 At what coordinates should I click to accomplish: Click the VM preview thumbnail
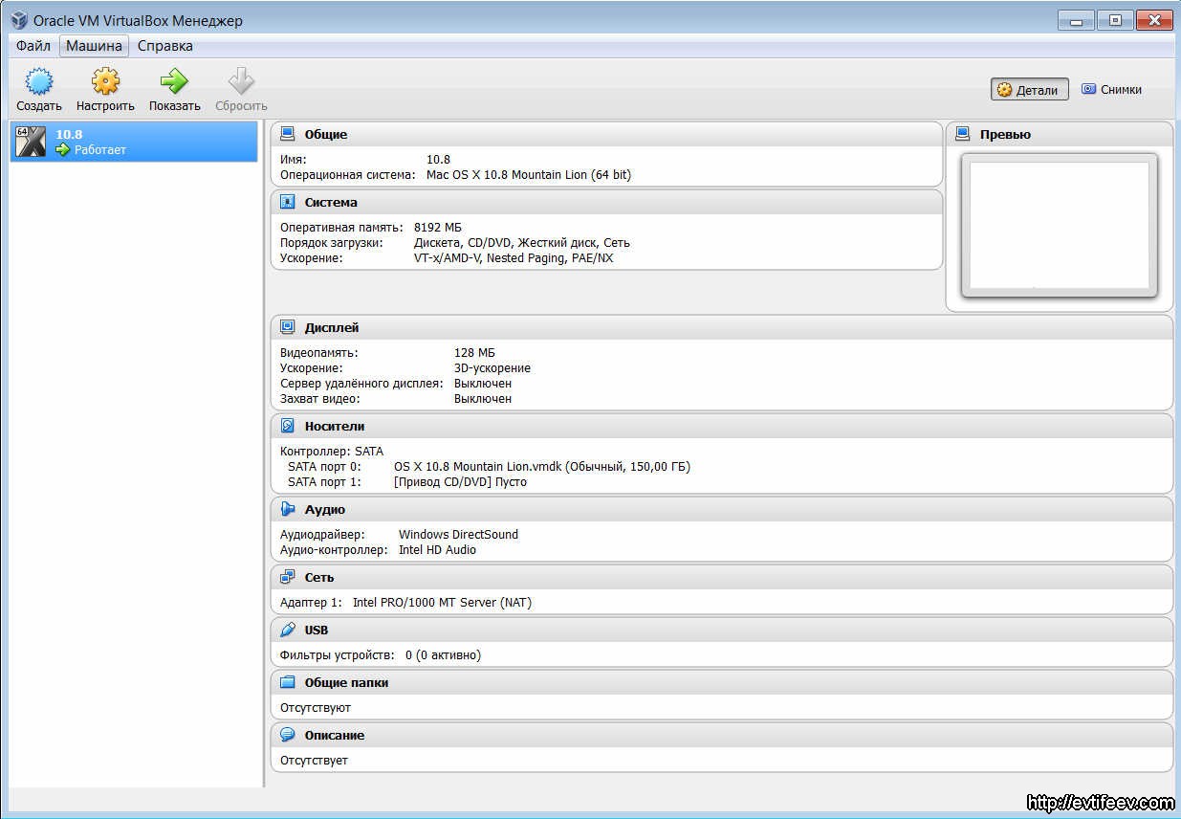pyautogui.click(x=1059, y=226)
